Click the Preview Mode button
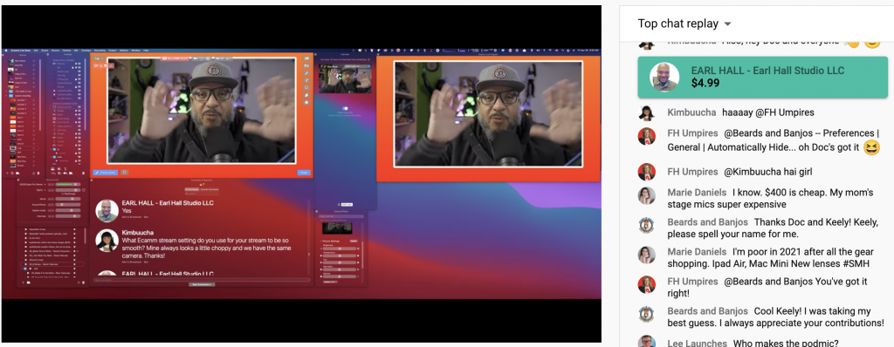The image size is (894, 347). coord(105,172)
